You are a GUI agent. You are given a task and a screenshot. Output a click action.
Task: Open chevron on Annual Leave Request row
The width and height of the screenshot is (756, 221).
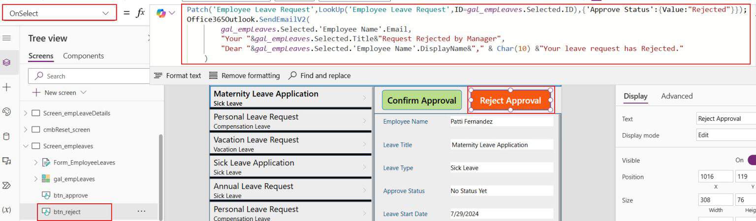coord(364,190)
